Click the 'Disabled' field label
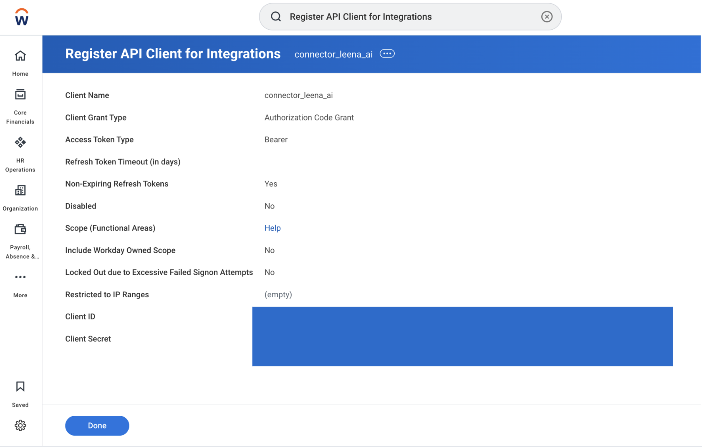This screenshot has height=447, width=702. tap(81, 206)
